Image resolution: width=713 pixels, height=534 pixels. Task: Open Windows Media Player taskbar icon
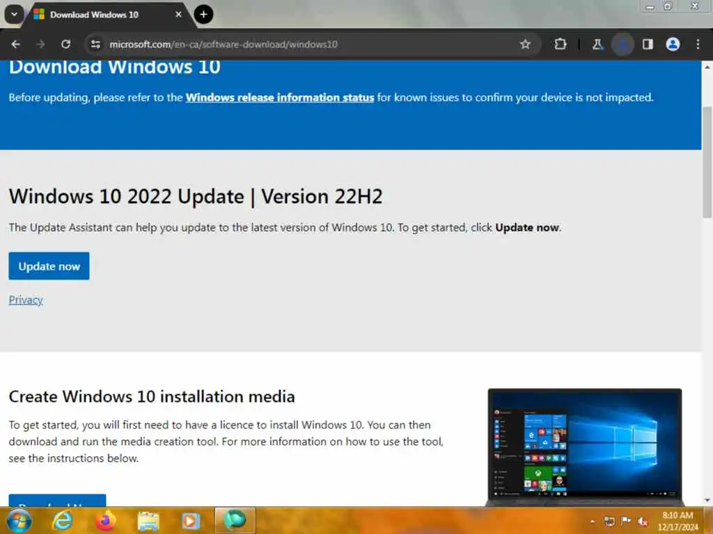191,521
